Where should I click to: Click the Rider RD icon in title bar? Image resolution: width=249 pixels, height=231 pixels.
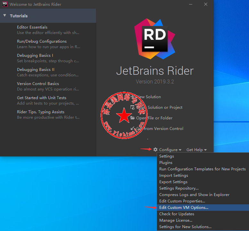tap(5, 4)
